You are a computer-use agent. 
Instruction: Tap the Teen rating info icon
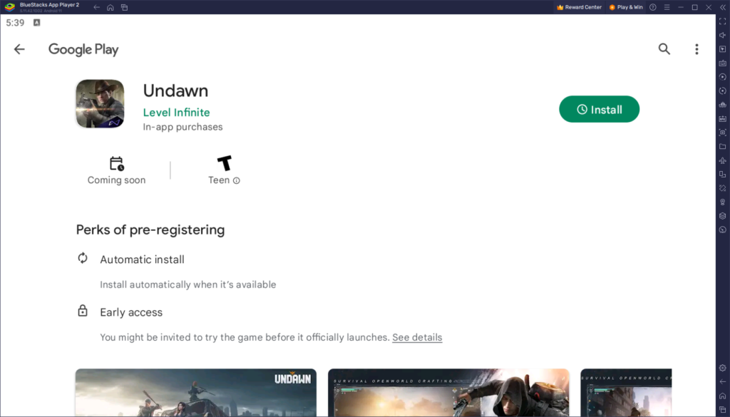point(237,180)
